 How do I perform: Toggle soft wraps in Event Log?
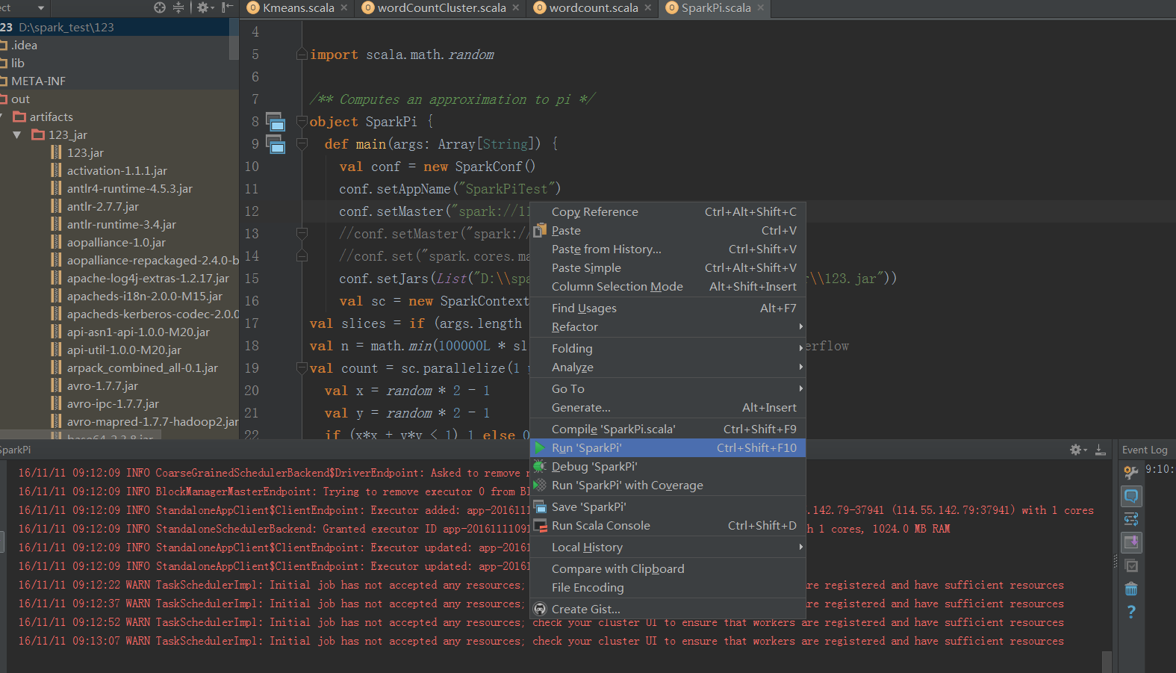click(x=1131, y=519)
